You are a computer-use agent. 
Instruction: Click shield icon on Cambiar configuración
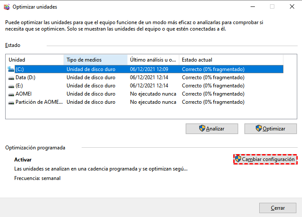tap(238, 159)
